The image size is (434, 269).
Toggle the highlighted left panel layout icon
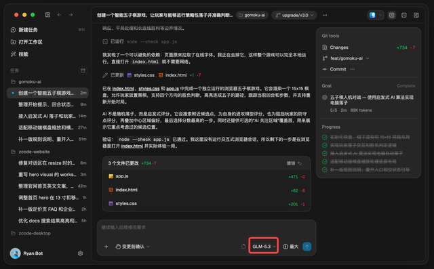392,15
